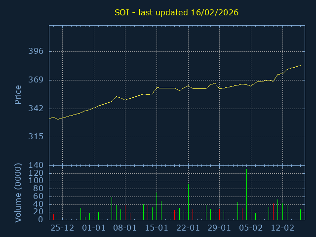Select the 342 price tick label

point(37,109)
